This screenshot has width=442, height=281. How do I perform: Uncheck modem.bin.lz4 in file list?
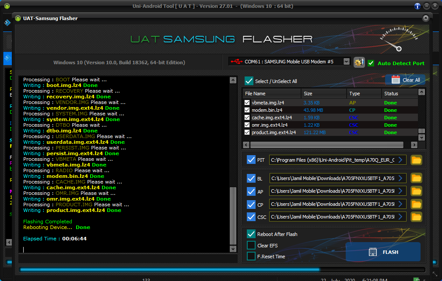pyautogui.click(x=247, y=110)
